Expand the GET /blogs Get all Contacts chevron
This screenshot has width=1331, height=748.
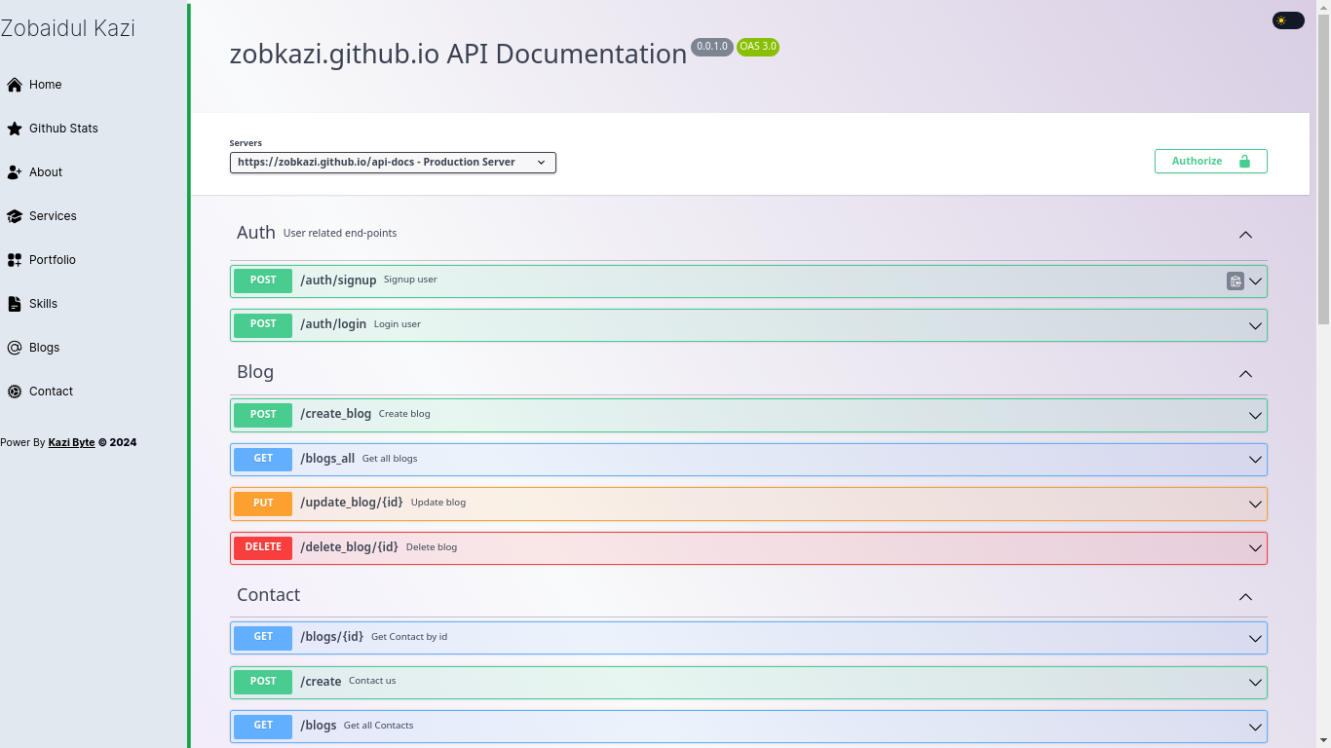point(1256,728)
